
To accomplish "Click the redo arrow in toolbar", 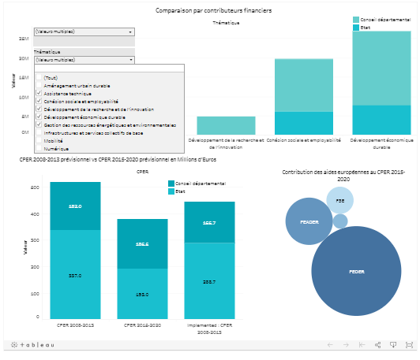I will coord(346,345).
